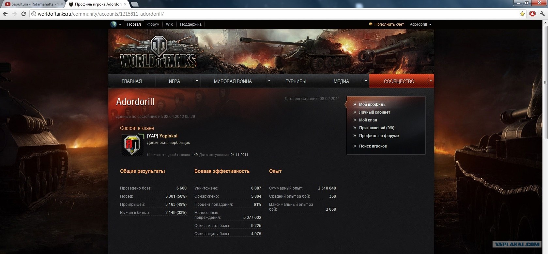This screenshot has width=548, height=254.
Task: Click the gold coin icon beside Пополнить счёт
Action: (371, 24)
